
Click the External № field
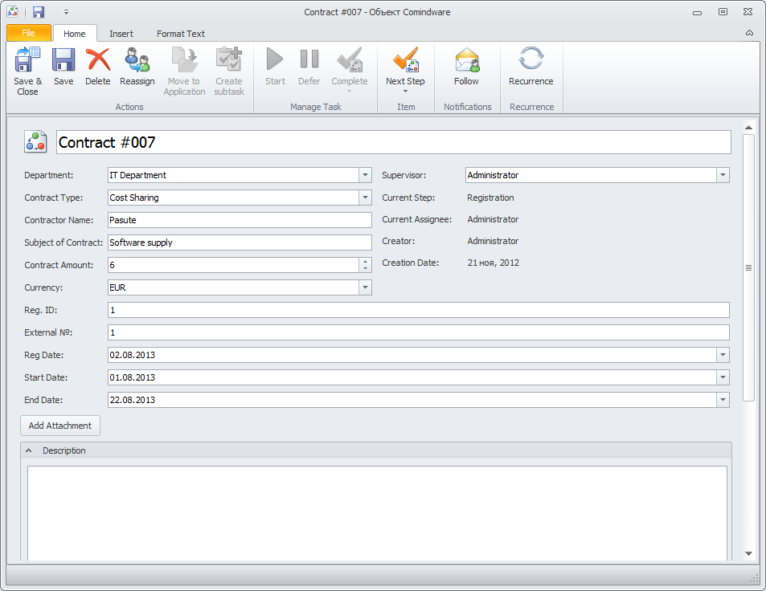pyautogui.click(x=418, y=332)
